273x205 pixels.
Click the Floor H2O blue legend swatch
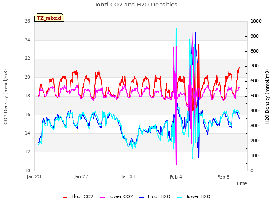142,197
